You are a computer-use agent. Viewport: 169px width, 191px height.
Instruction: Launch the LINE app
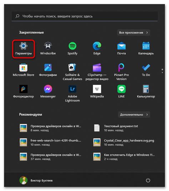[x=121, y=92]
